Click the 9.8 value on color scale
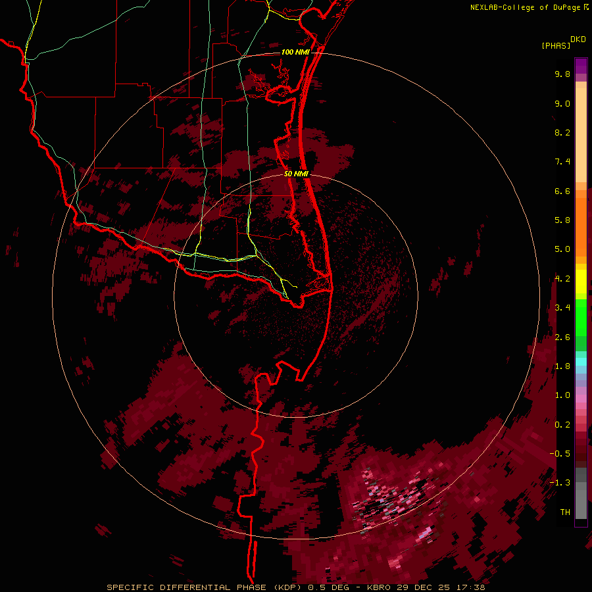 click(562, 74)
